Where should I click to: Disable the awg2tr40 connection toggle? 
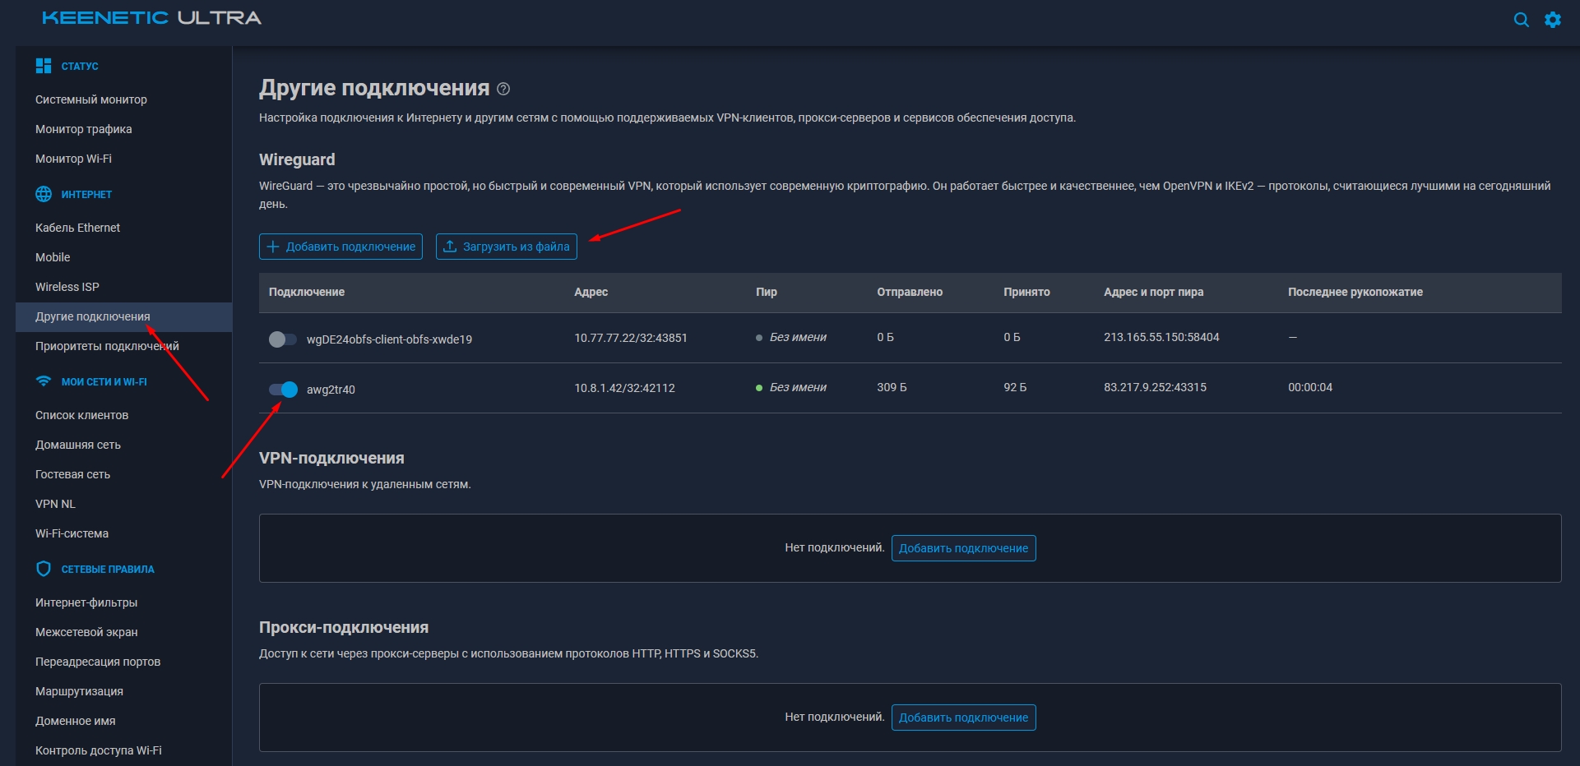pos(283,390)
